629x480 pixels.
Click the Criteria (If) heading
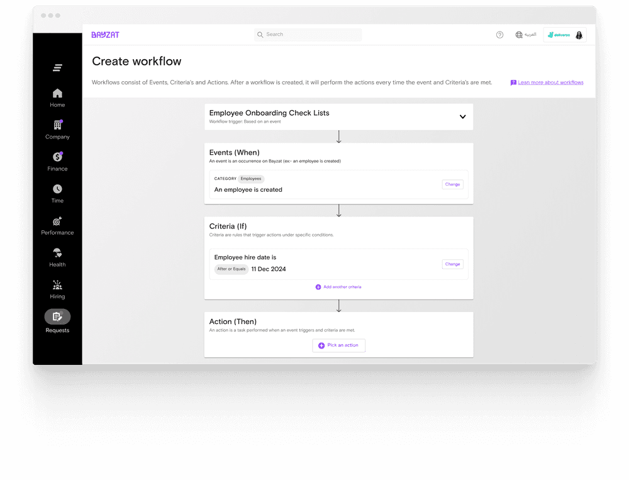coord(228,226)
